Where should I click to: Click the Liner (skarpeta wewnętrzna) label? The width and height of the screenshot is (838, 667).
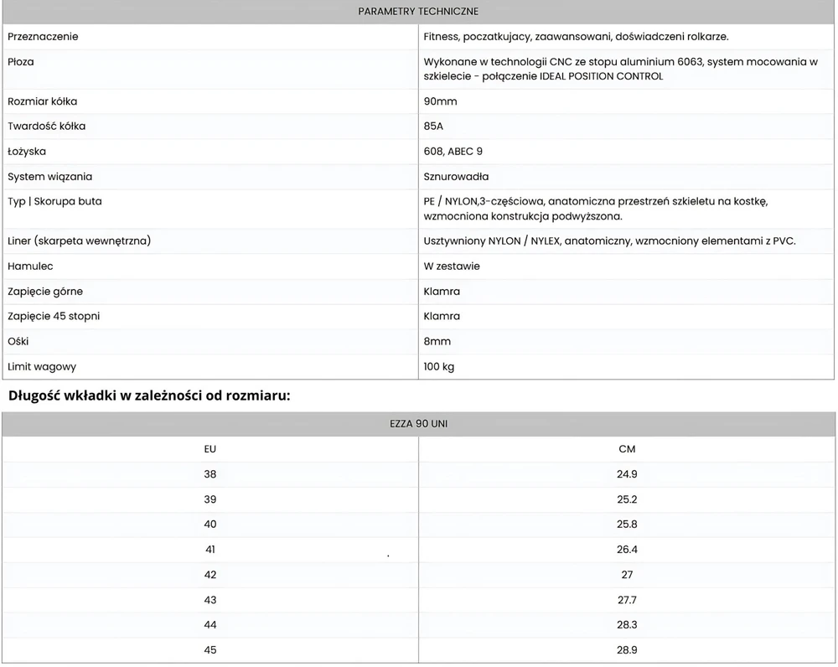pos(79,240)
